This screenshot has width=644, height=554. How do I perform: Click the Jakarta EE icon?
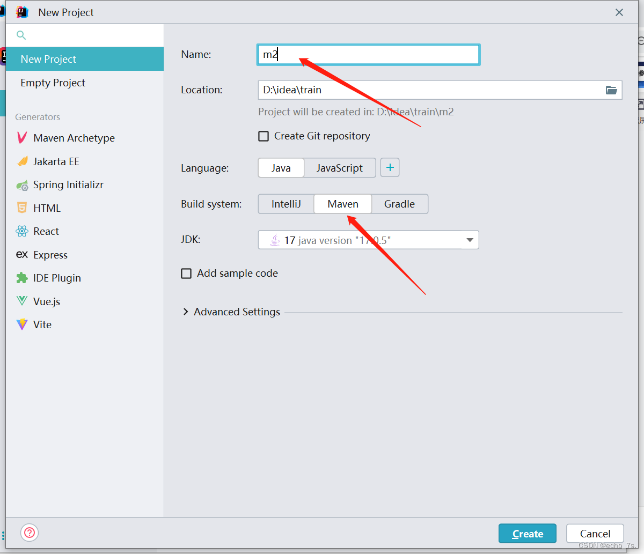22,161
